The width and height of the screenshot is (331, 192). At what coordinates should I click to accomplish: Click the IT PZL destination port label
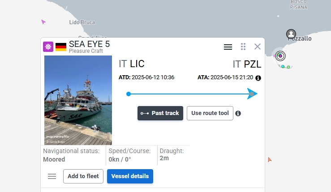(247, 64)
